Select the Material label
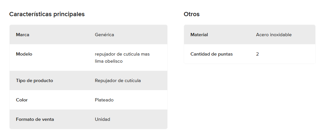This screenshot has height=136, width=323. 199,35
